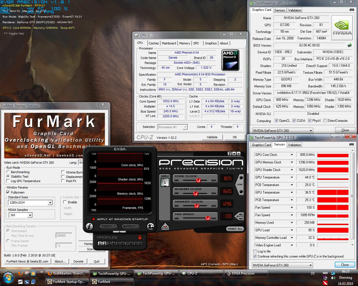
Task: Click the camera screenshot icon in top GPU-Z window
Action: click(x=352, y=10)
